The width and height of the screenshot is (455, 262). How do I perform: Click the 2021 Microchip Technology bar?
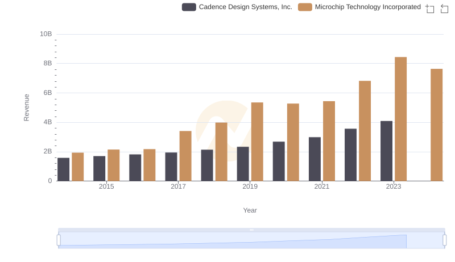tap(329, 141)
